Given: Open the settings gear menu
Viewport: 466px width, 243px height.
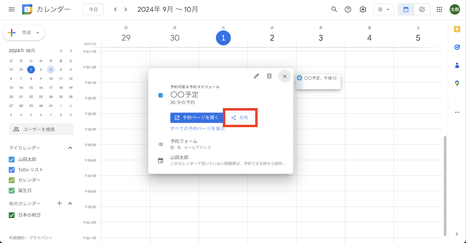Looking at the screenshot, I should tap(363, 9).
